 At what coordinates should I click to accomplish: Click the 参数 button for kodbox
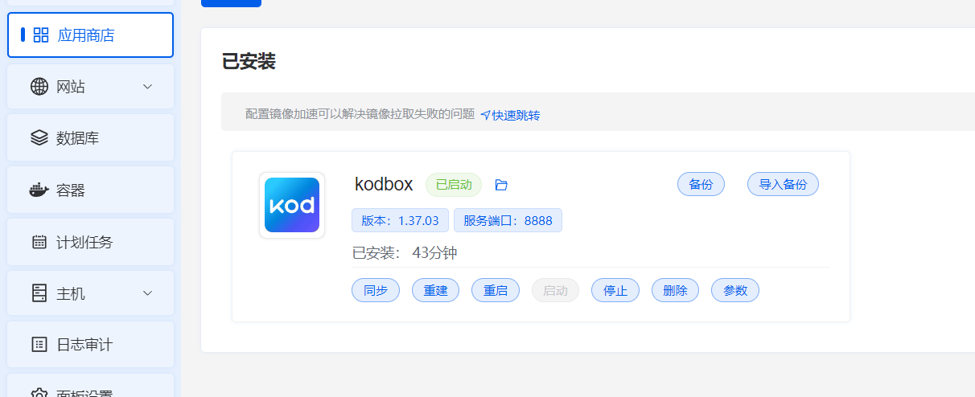click(x=735, y=290)
